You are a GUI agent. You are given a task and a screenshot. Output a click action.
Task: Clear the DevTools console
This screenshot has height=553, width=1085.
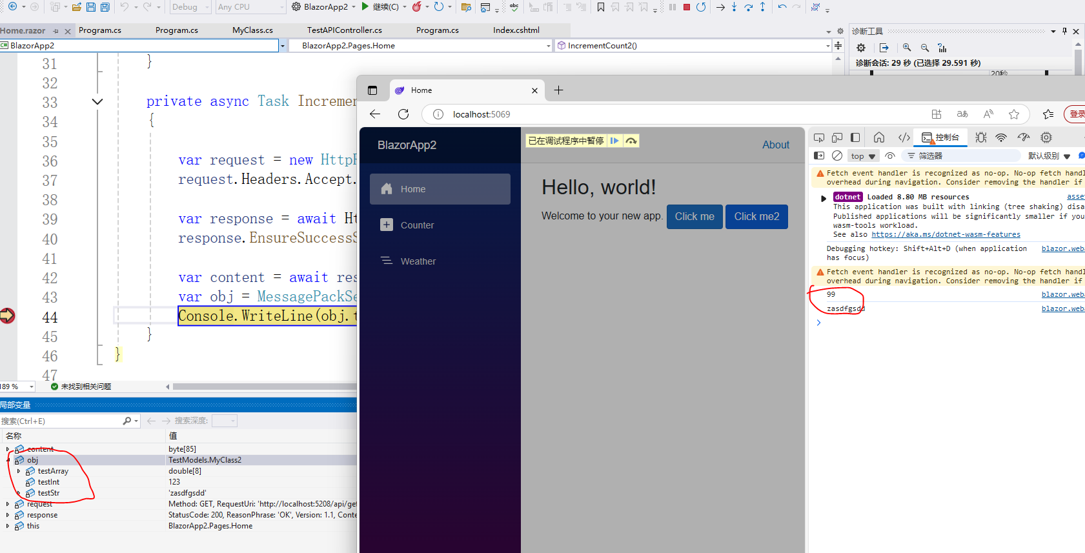(837, 156)
